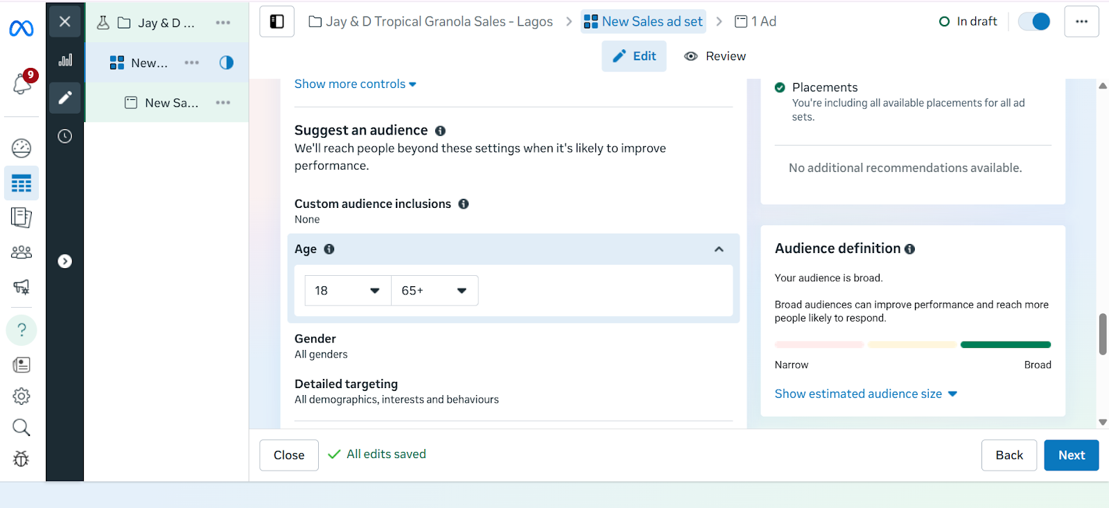
Task: Expand Show more controls
Action: [356, 84]
